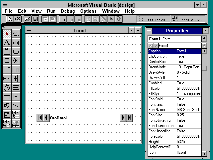Select the Pointer tool in the toolbox
213x160 pixels.
point(7,34)
